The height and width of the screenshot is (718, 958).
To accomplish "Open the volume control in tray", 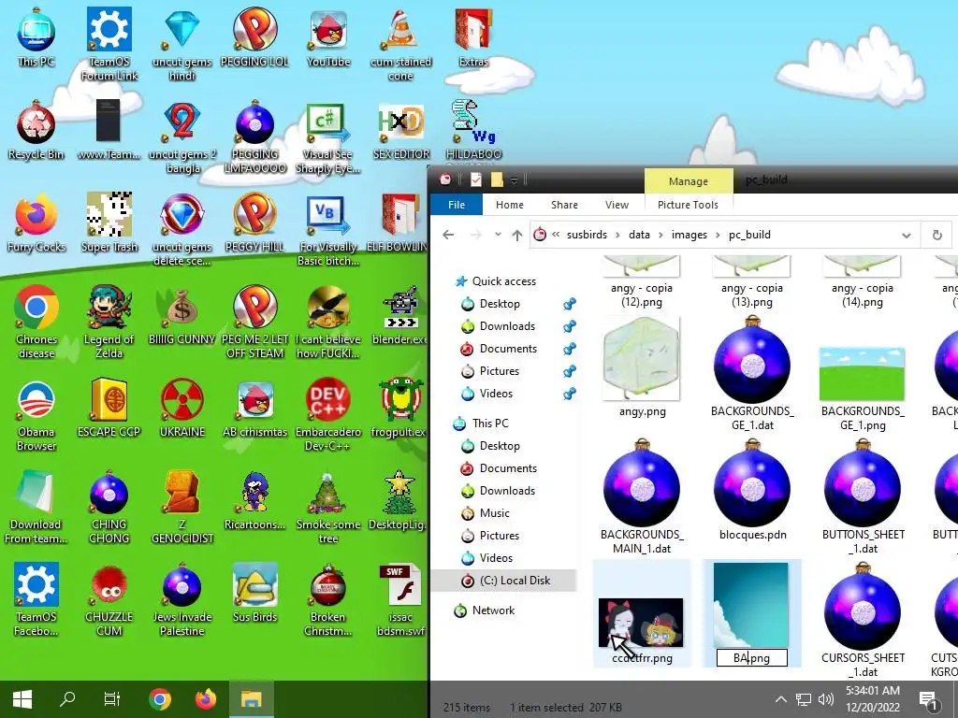I will tap(825, 699).
